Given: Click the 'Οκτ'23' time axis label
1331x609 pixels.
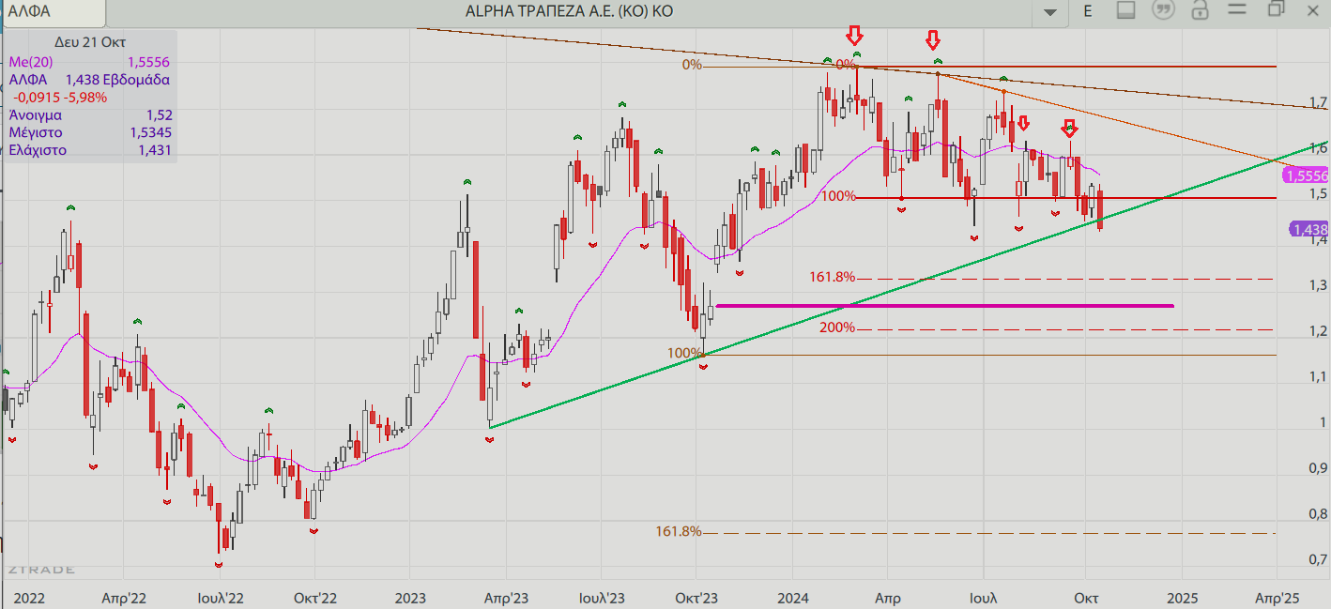Looking at the screenshot, I should [696, 598].
